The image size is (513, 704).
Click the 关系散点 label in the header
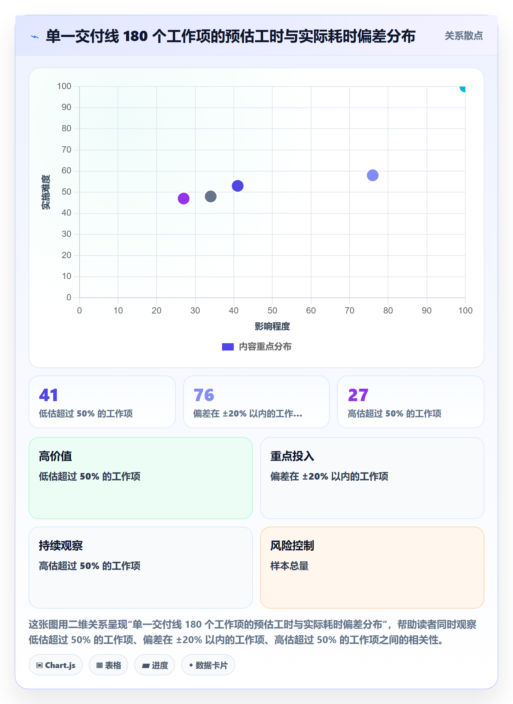(464, 36)
